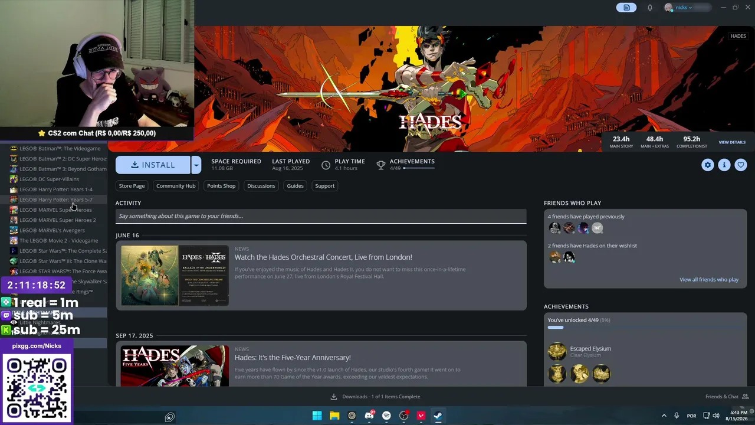Click the Achievements section heading
The image size is (755, 425).
click(566, 307)
